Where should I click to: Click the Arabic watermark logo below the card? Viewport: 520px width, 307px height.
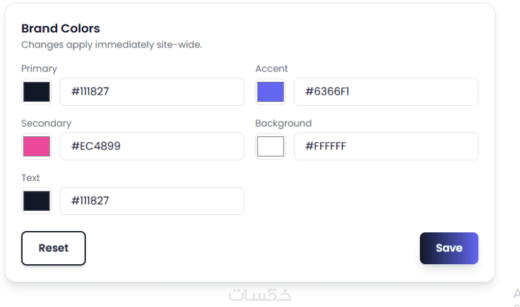260,295
